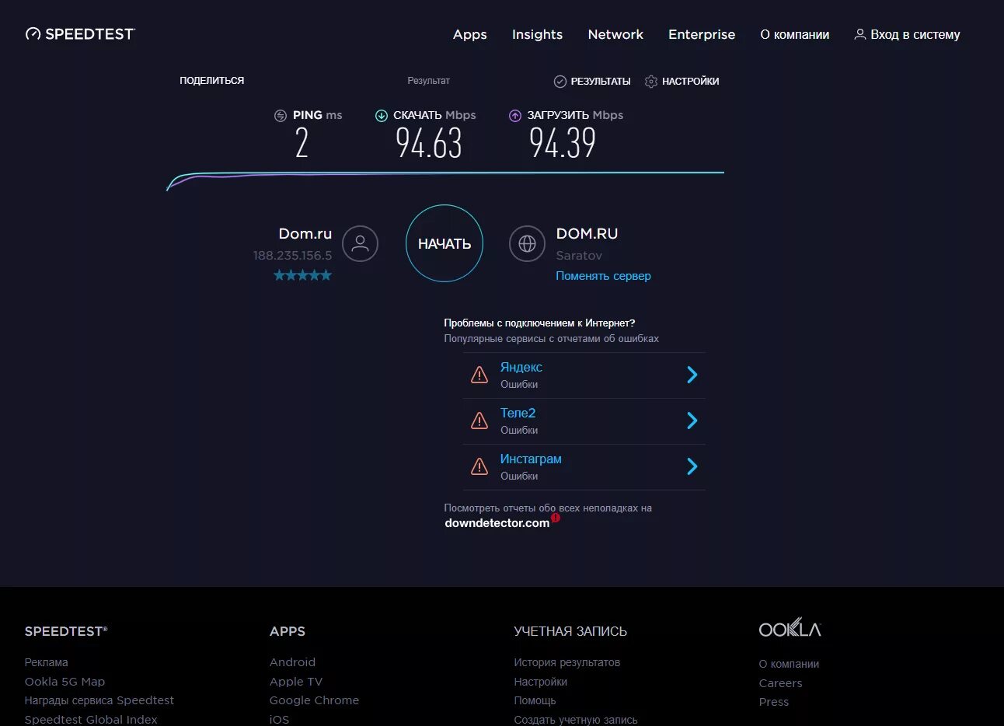Open РЕЗУЛЬТАТЫ results page
This screenshot has height=726, width=1004.
(x=600, y=81)
